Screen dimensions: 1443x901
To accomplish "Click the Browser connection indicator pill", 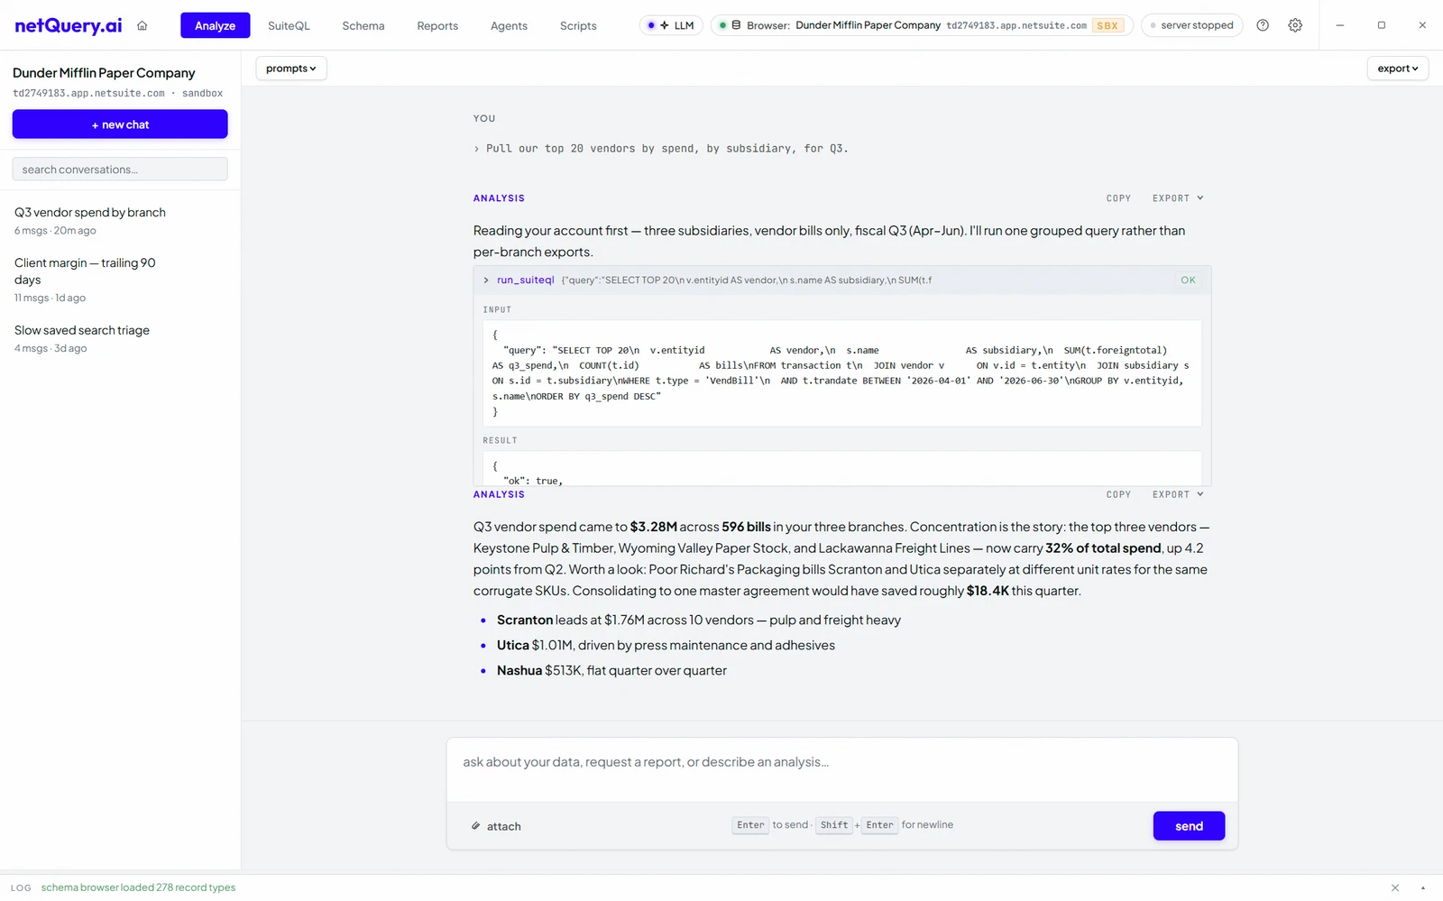I will 921,25.
